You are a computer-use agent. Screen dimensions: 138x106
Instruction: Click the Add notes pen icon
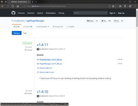pos(125,6)
